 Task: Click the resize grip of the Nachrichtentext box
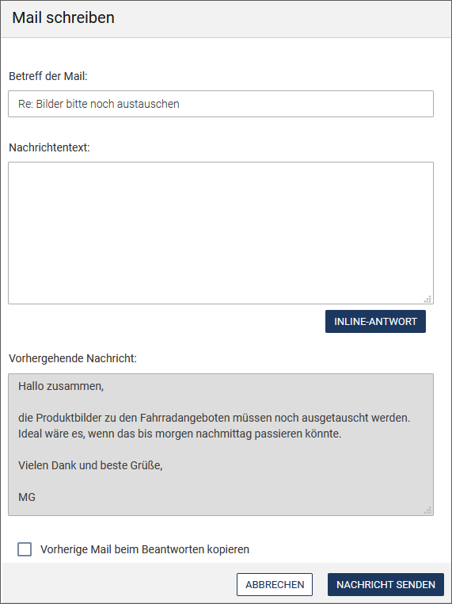[427, 299]
